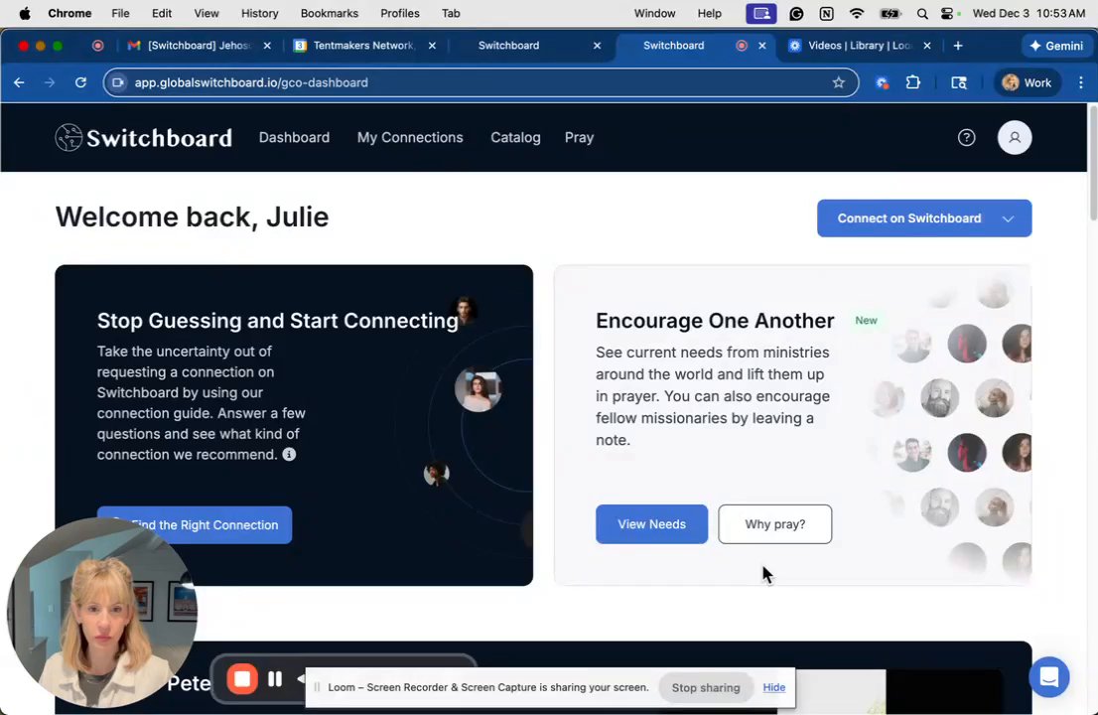Open the Window menu
This screenshot has height=715, width=1098.
tap(654, 13)
